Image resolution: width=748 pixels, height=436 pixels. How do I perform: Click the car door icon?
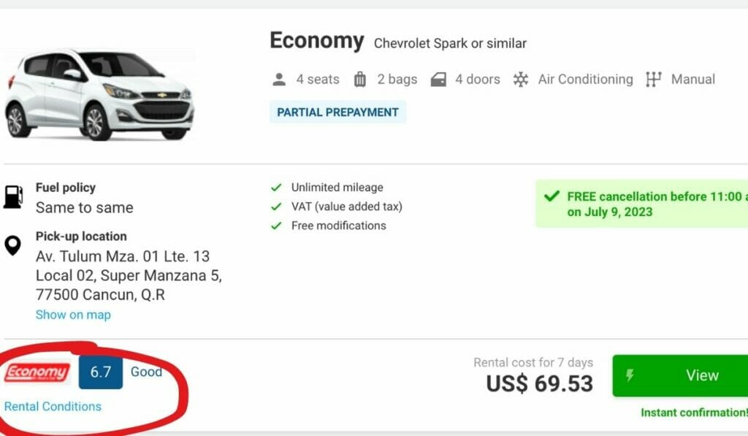[x=438, y=80]
